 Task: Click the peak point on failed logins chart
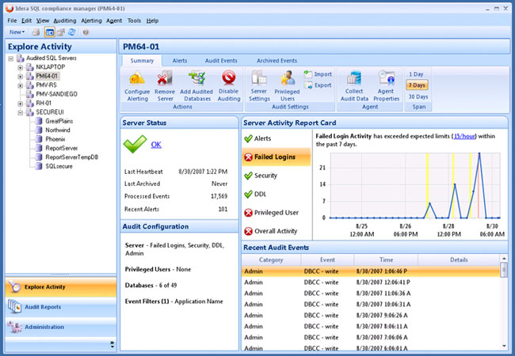[479, 153]
